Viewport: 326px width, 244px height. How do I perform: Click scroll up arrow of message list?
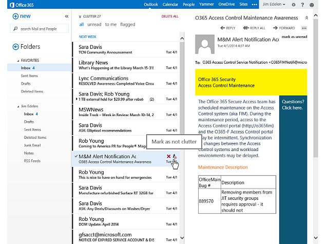tap(182, 39)
